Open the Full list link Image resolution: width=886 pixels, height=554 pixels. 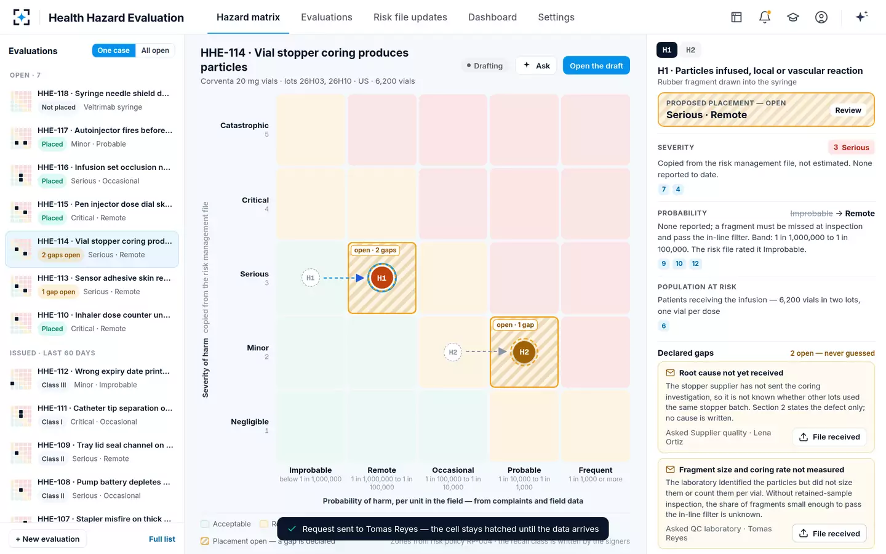tap(162, 539)
